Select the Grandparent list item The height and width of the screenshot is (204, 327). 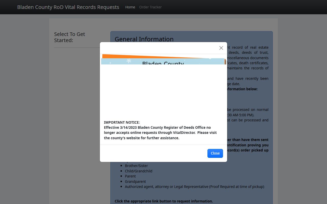(x=135, y=182)
